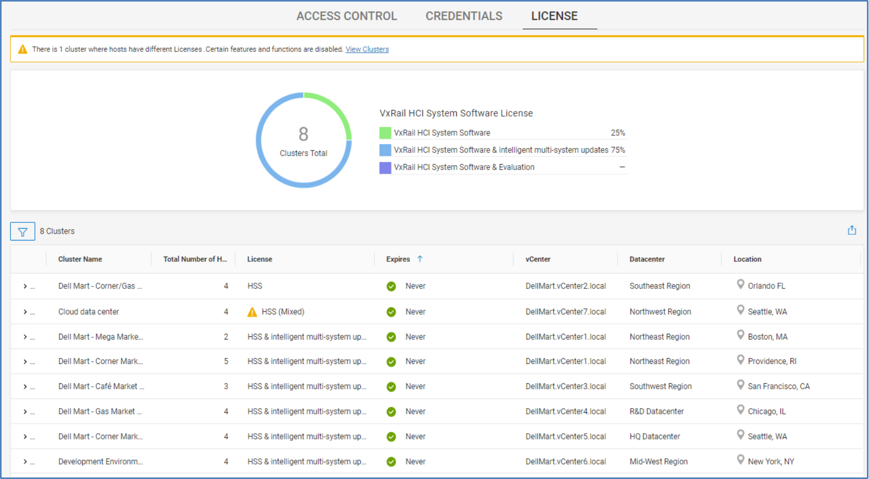Click the R&D Datacenter cell
Screen dimensions: 869x479
(x=657, y=412)
